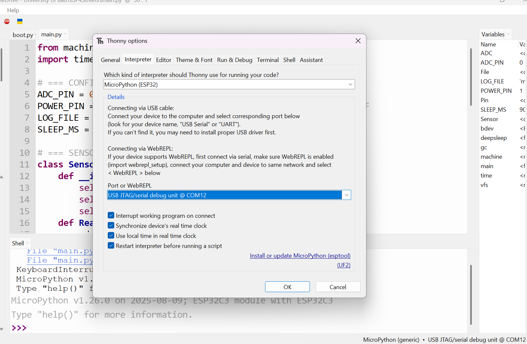
Task: Switch to the boot.py editor tab
Action: point(23,35)
